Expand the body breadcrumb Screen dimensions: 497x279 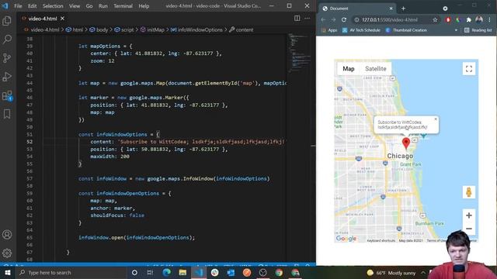[x=99, y=29]
